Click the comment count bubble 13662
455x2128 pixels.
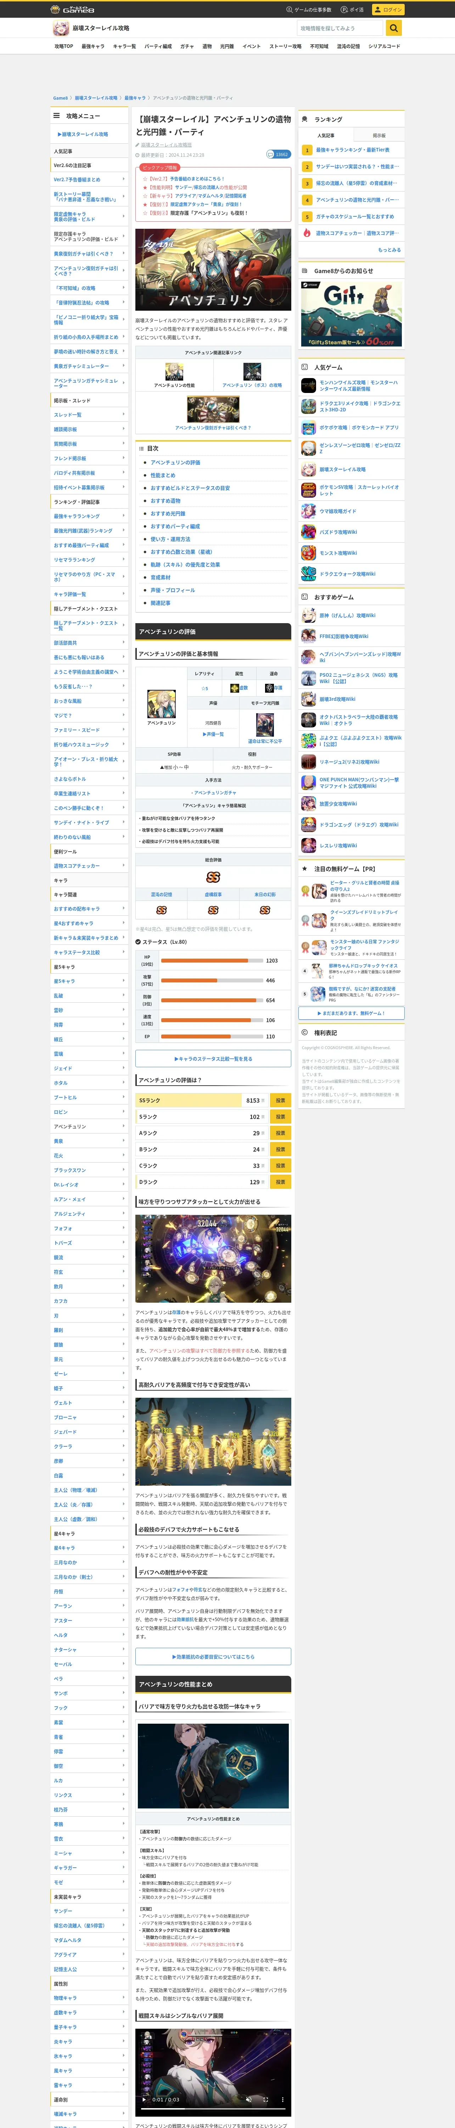pyautogui.click(x=277, y=155)
